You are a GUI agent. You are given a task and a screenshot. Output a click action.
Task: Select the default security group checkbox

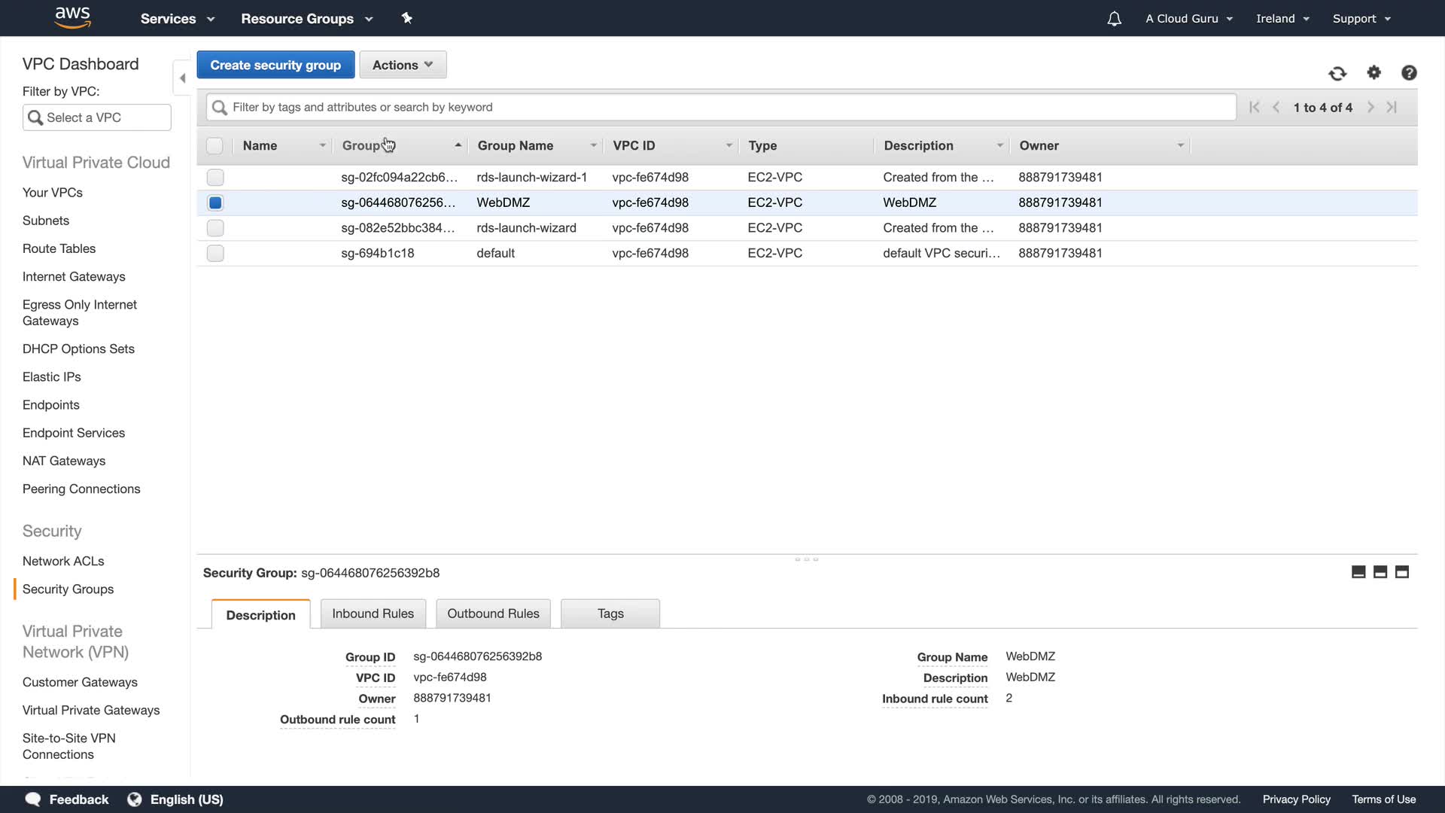pos(215,254)
